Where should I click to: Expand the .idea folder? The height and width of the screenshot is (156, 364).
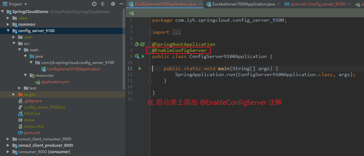click(x=8, y=18)
